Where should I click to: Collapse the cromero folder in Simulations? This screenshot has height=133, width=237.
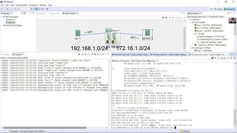click(x=188, y=20)
